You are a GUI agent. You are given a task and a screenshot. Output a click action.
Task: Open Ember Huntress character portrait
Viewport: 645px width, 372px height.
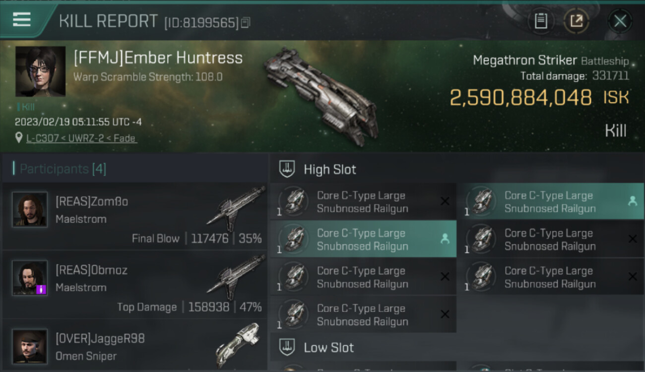tap(40, 71)
